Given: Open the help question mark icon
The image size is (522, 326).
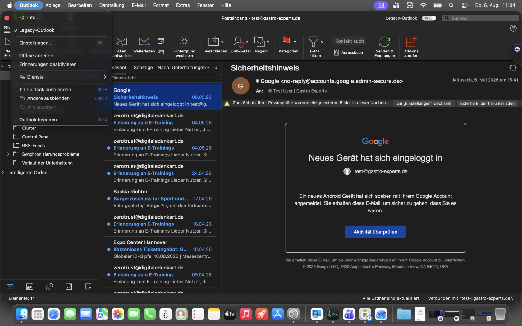Looking at the screenshot, I should pyautogui.click(x=513, y=28).
